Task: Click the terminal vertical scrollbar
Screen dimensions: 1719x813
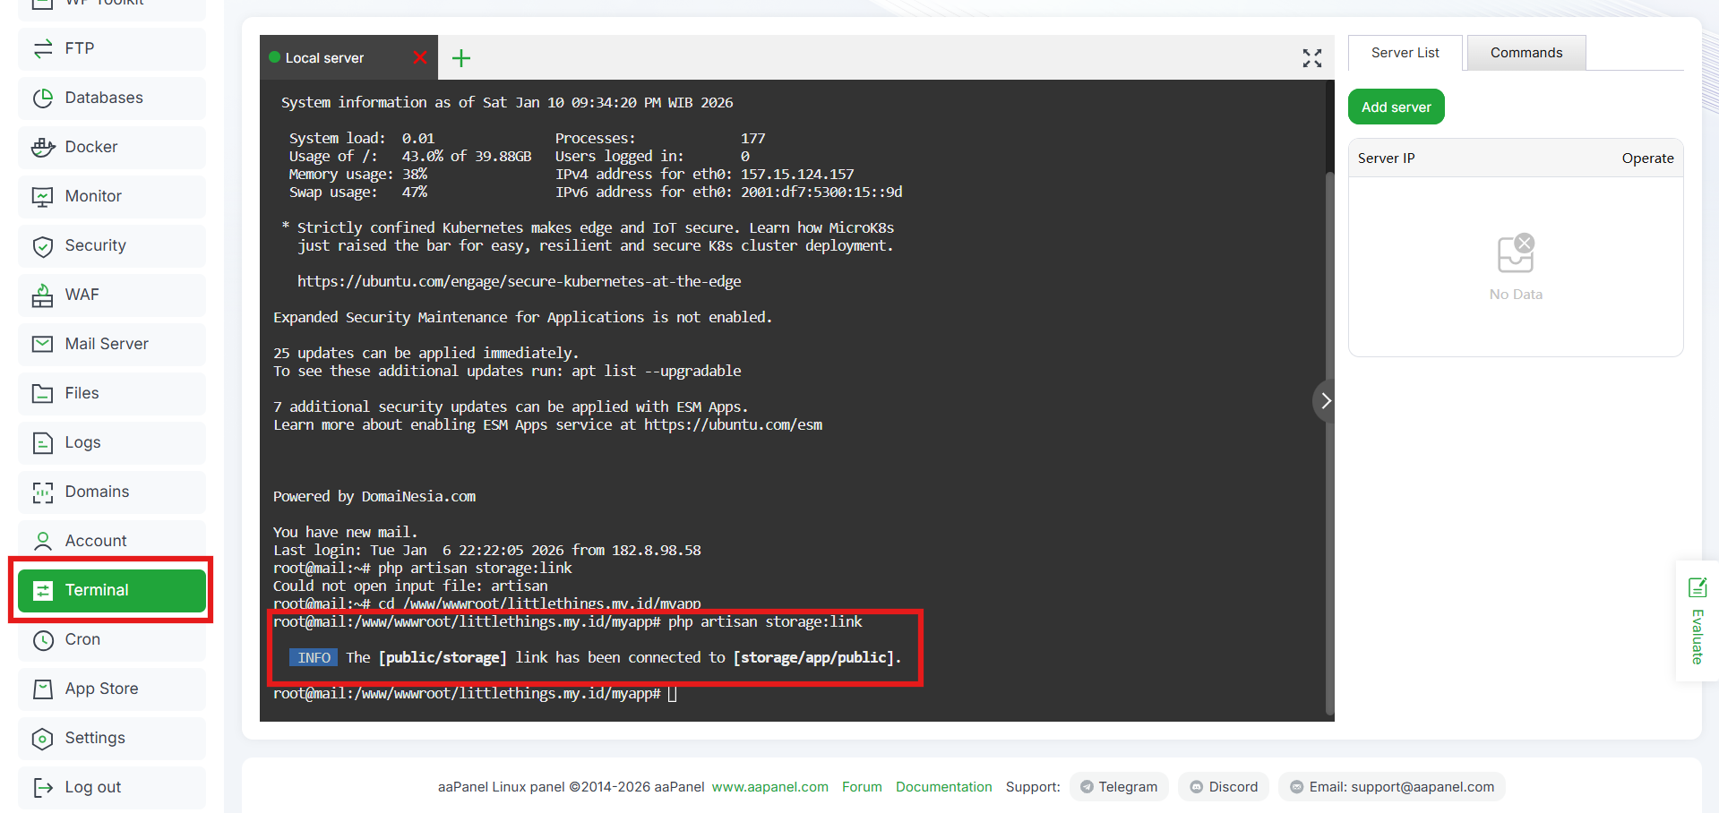Action: tap(1329, 443)
